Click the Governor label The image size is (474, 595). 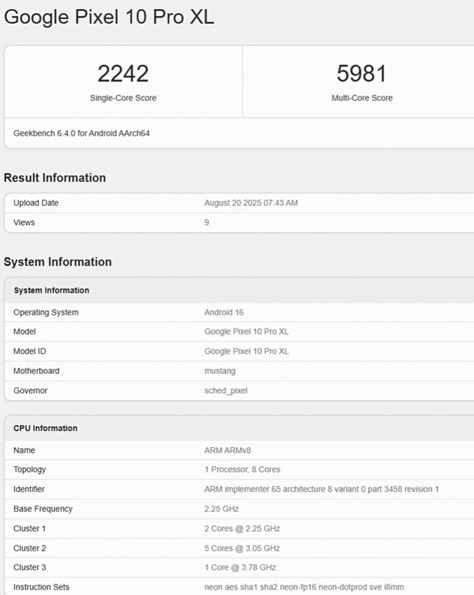coord(30,390)
